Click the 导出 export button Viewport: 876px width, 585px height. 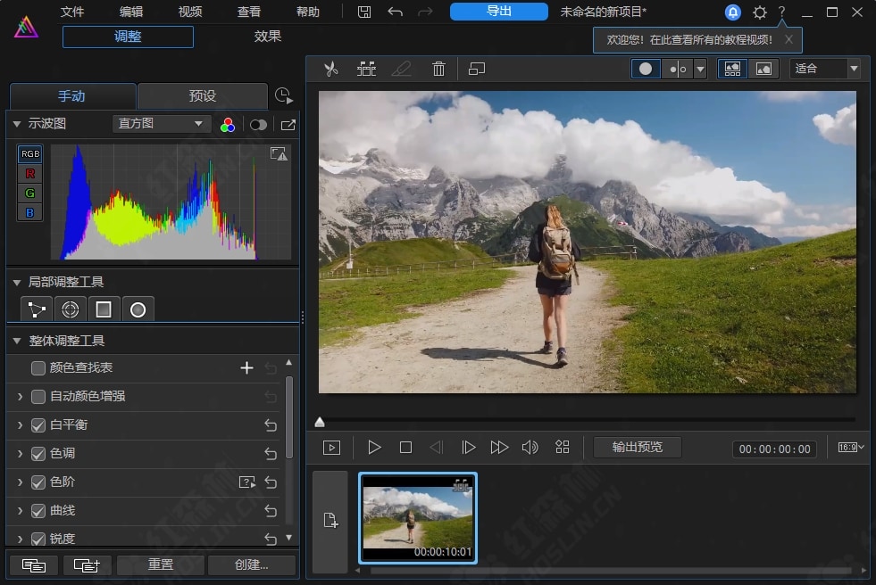point(499,12)
